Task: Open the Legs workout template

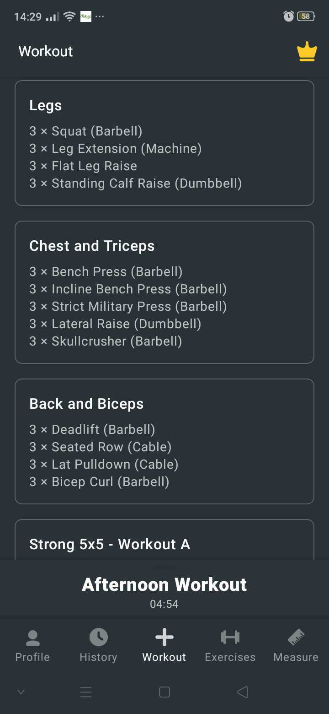Action: point(164,143)
